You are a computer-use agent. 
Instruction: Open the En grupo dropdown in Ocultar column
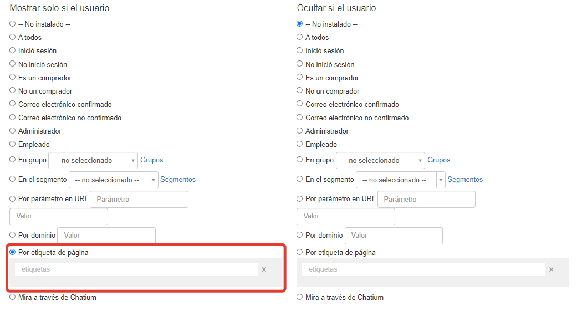pyautogui.click(x=380, y=160)
